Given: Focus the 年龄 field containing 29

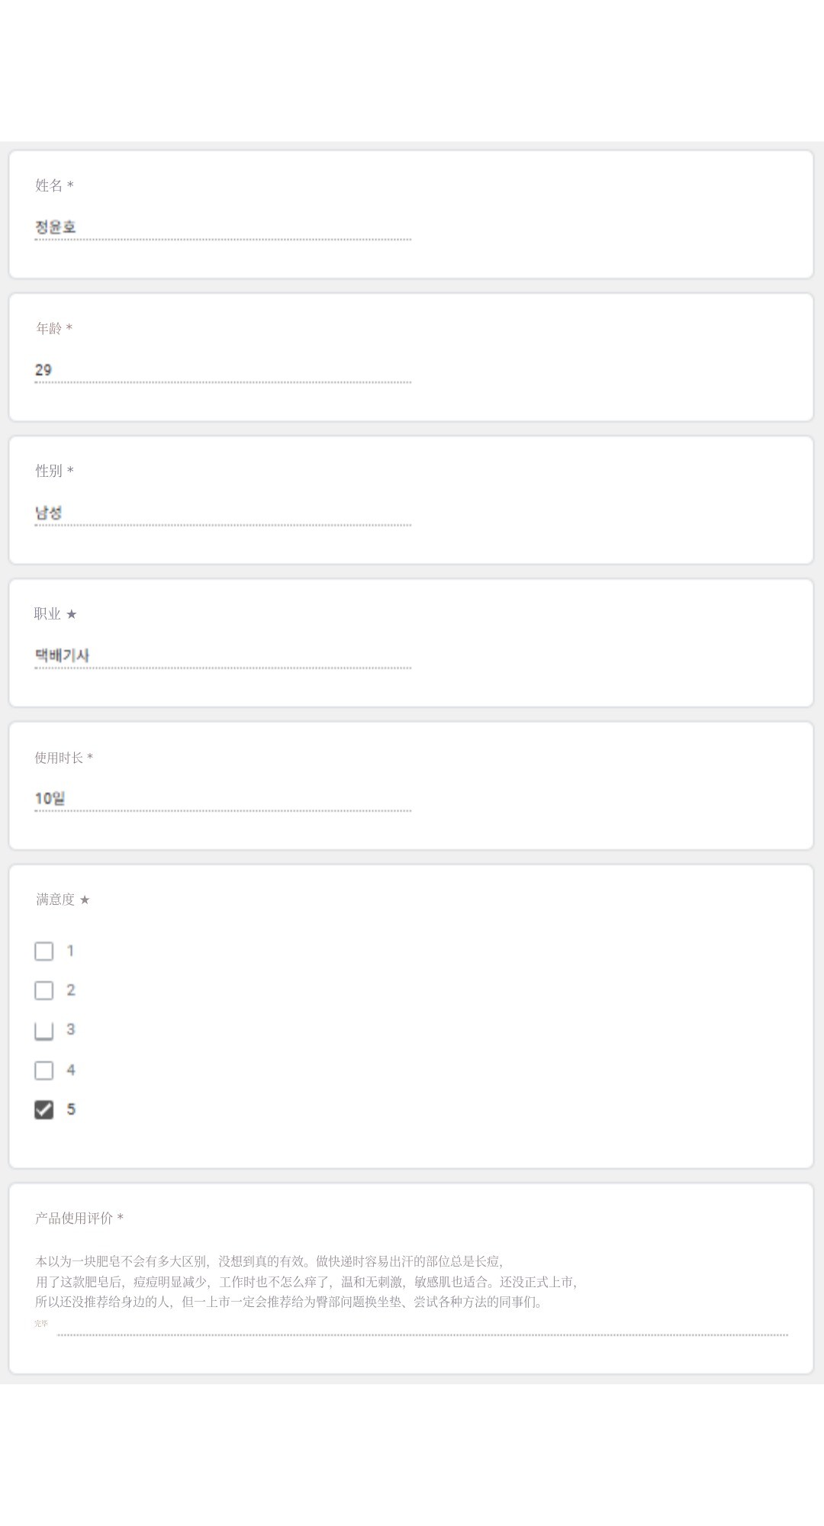Looking at the screenshot, I should click(x=221, y=370).
